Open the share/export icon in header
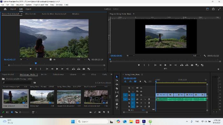This screenshot has width=223, height=125. click(213, 9)
